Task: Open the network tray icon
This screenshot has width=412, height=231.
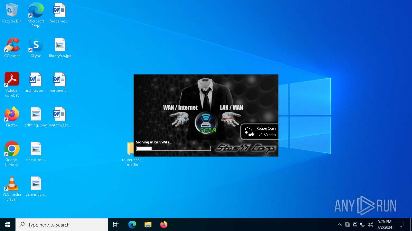Action: point(363,225)
